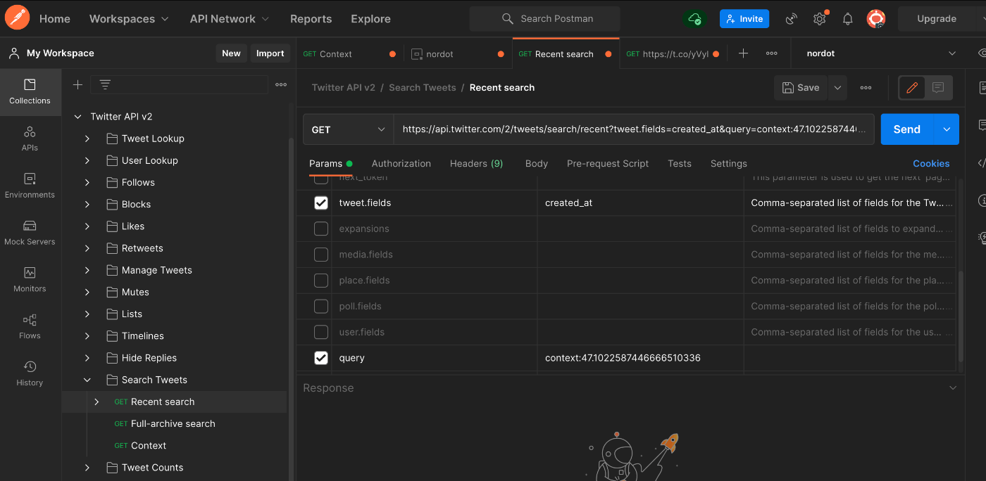Collapse the Twitter API v2 collection
This screenshot has width=986, height=481.
pyautogui.click(x=77, y=117)
